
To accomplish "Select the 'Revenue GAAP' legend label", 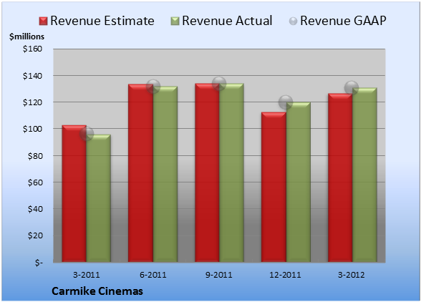I will point(343,21).
